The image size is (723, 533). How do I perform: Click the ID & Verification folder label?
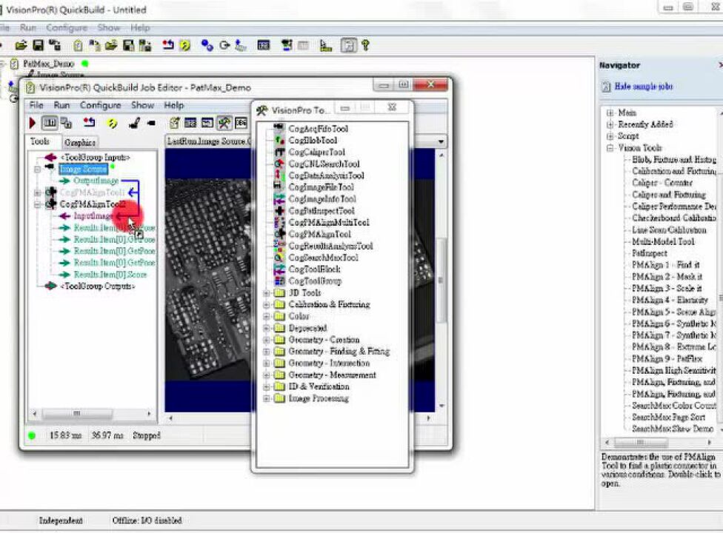coord(319,386)
